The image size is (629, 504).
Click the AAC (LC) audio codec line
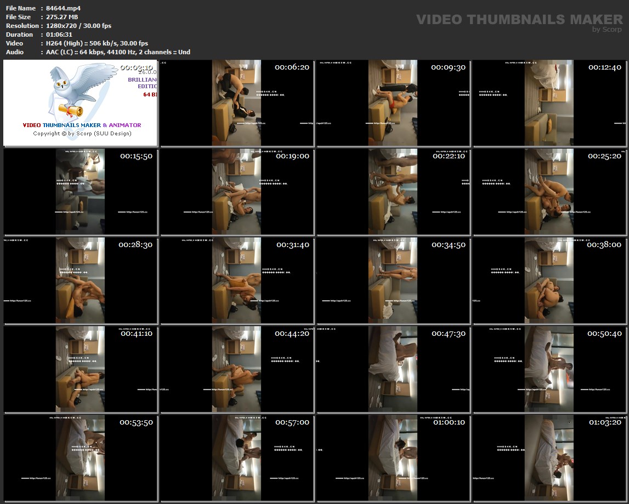118,52
